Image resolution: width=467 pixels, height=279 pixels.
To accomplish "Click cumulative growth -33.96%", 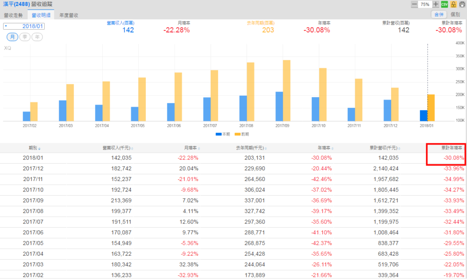I will coord(454,169).
